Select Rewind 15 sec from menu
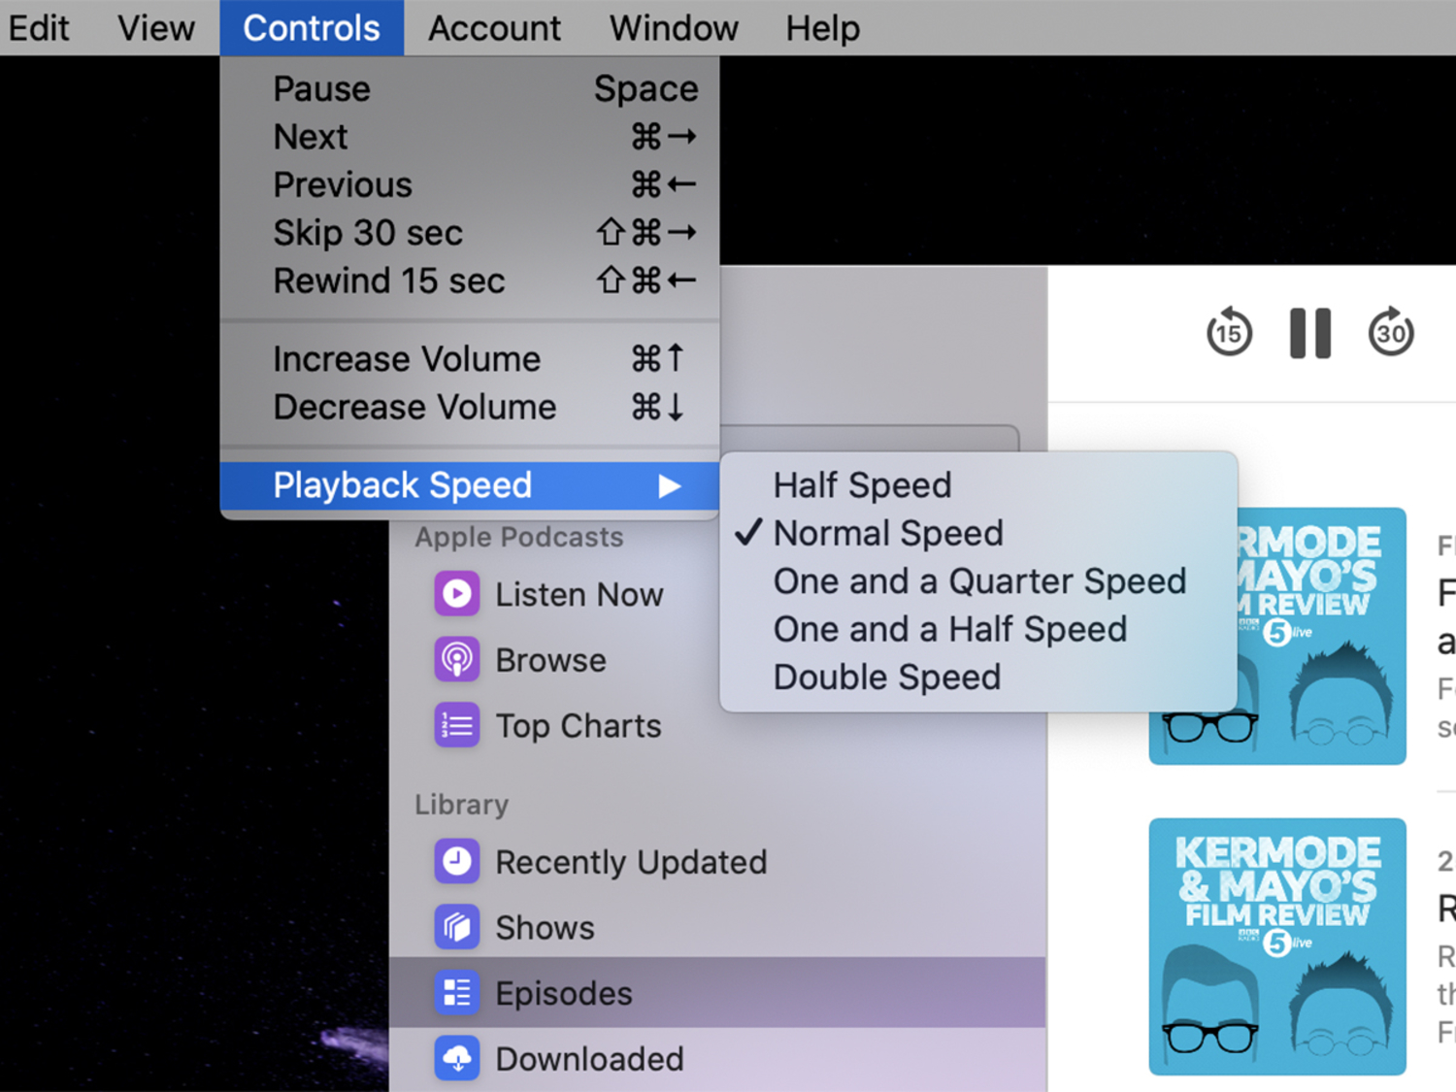The image size is (1456, 1092). click(x=388, y=281)
